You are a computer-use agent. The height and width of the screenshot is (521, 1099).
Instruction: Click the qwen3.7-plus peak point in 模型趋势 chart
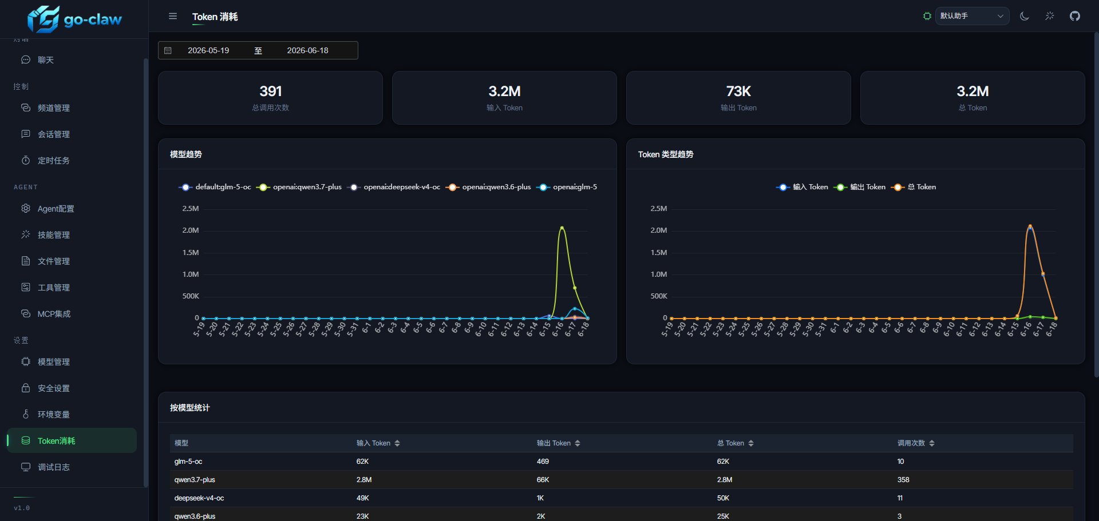562,228
